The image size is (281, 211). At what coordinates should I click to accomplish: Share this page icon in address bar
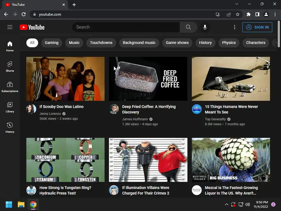pos(229,14)
